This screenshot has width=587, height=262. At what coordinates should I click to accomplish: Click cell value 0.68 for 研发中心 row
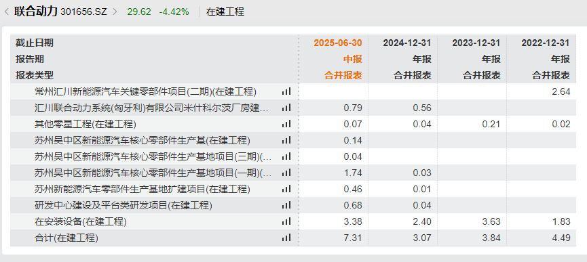coord(353,205)
